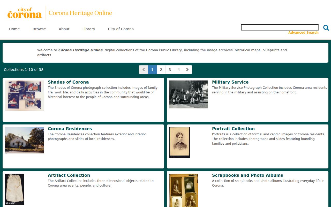The height and width of the screenshot is (207, 331).
Task: Click the Corona Residences description text
Action: click(x=97, y=137)
